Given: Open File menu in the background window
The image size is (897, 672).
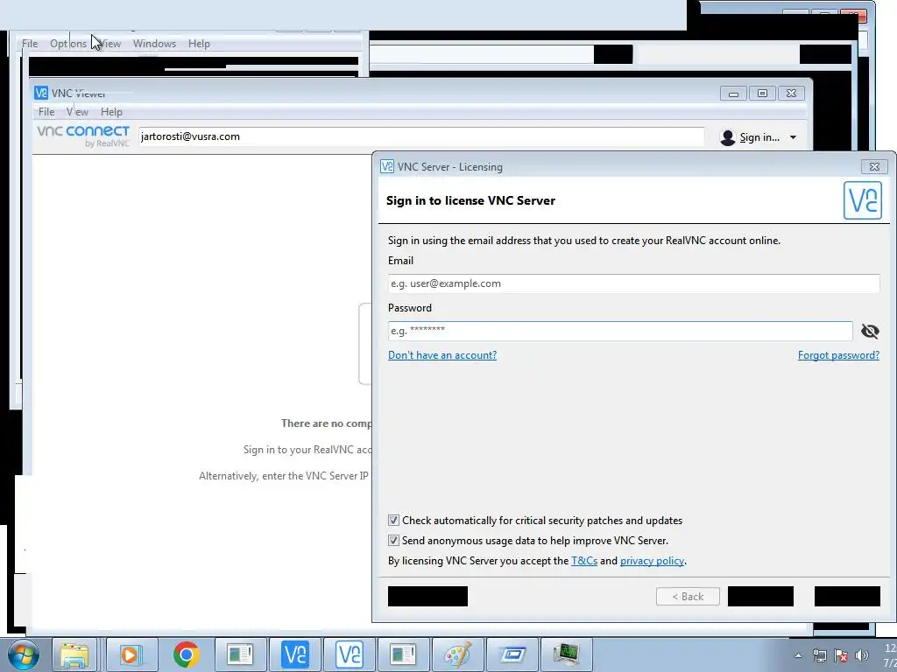Looking at the screenshot, I should point(30,44).
